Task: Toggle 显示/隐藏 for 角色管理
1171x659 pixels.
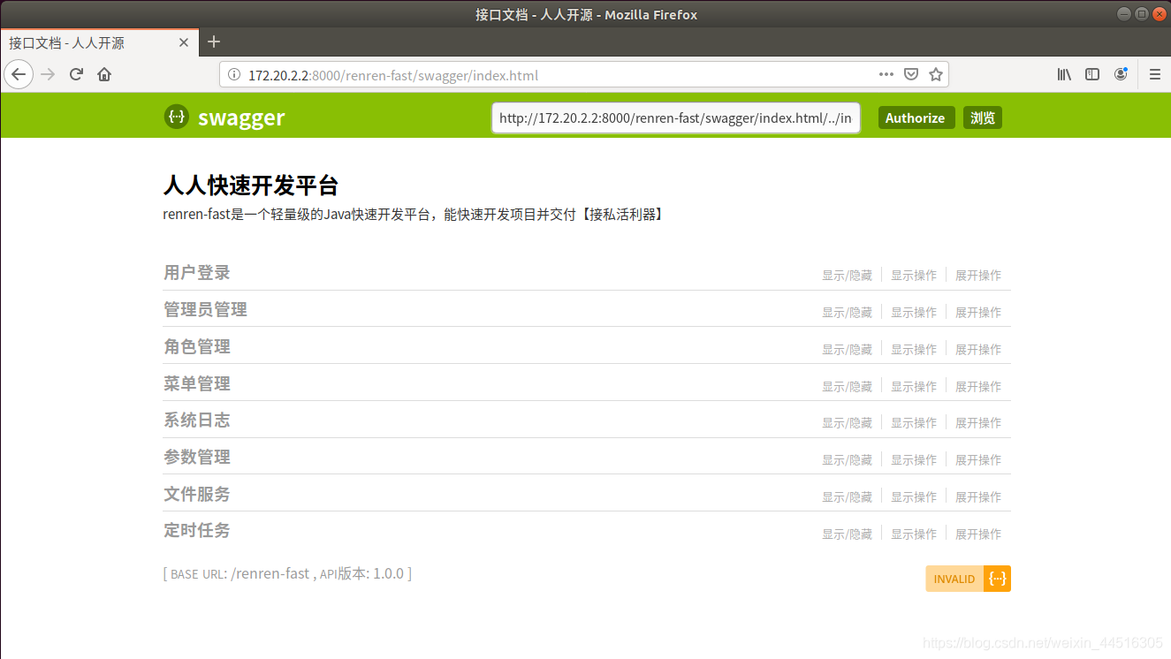Action: pyautogui.click(x=847, y=350)
